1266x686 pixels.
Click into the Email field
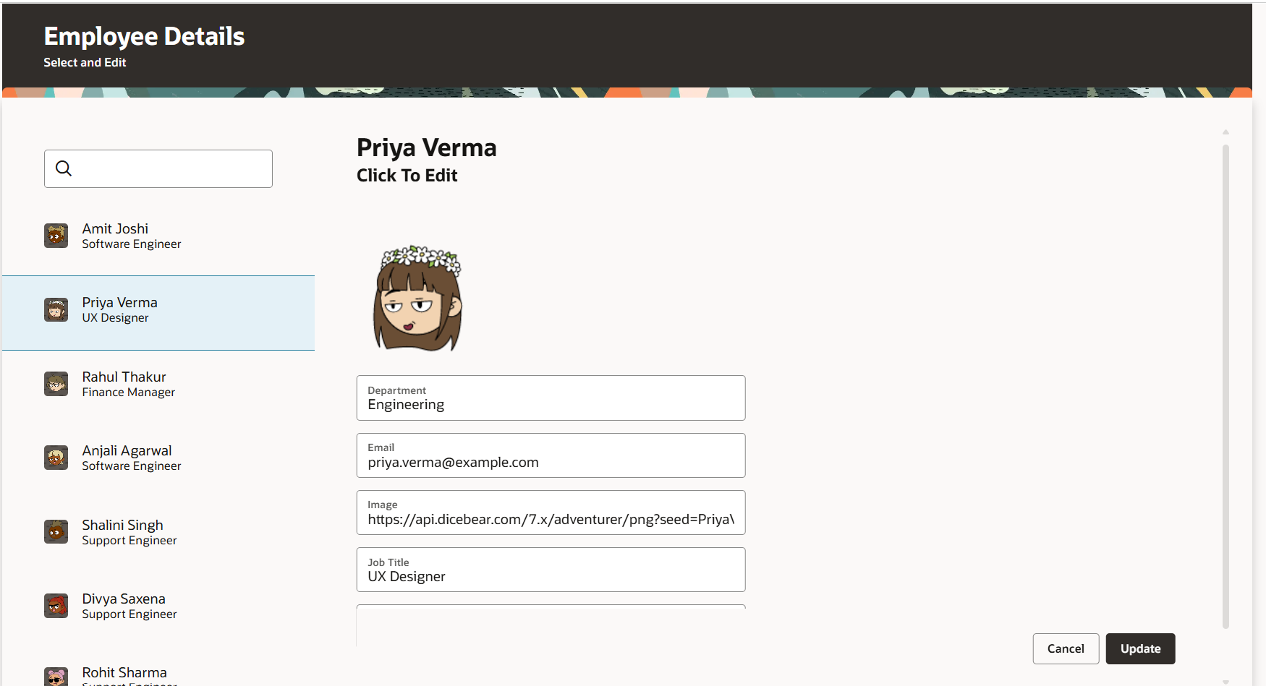click(x=551, y=455)
